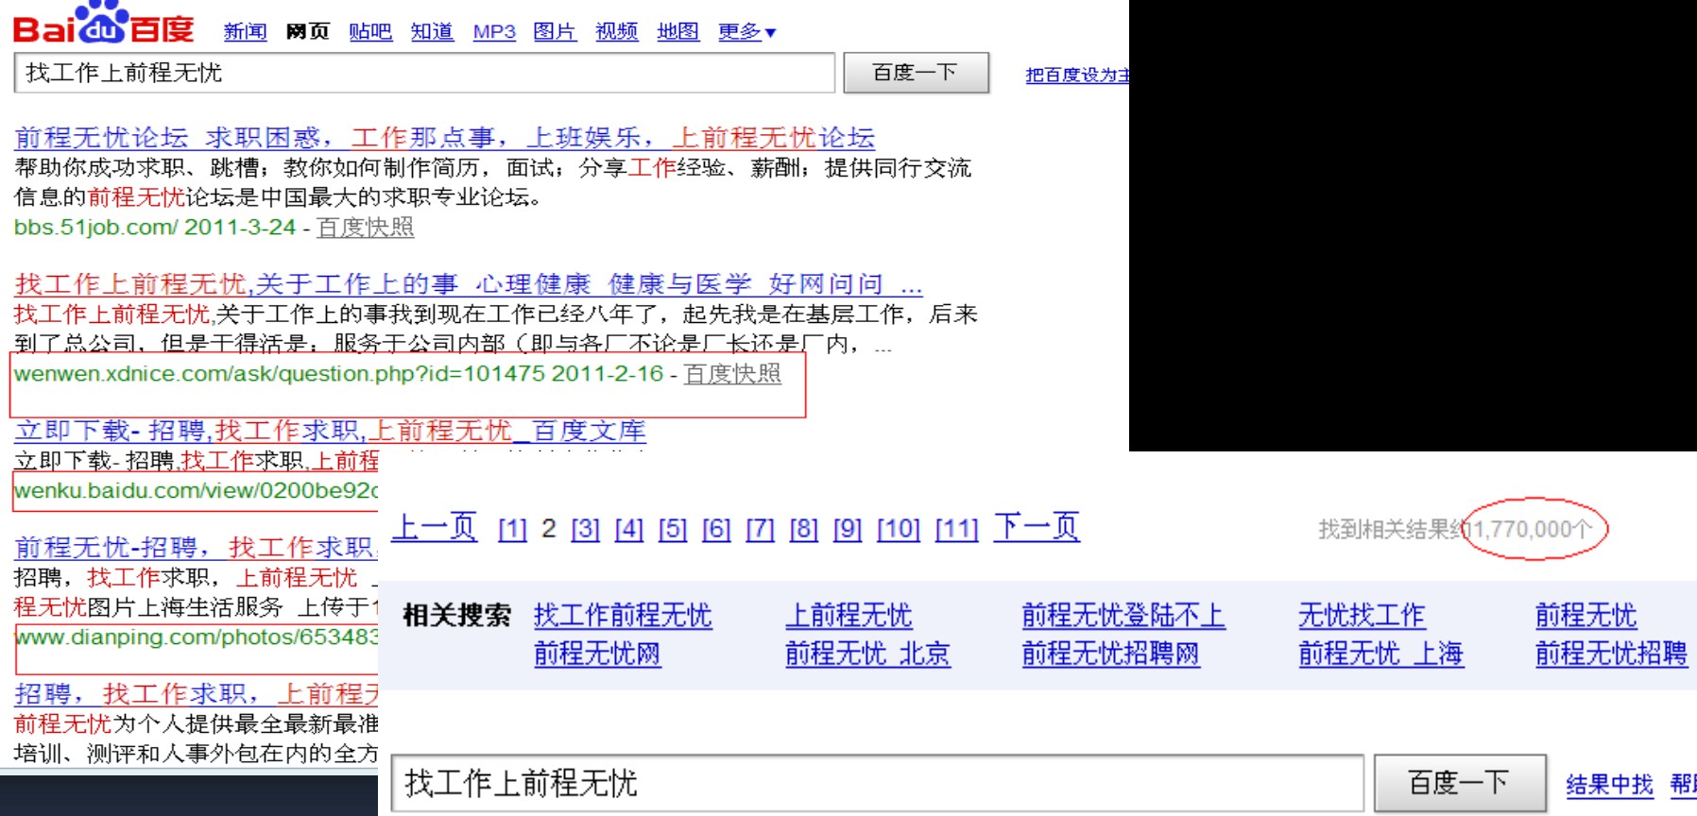Open the MP3 search tab
Screen dimensions: 1697x816
tap(493, 32)
